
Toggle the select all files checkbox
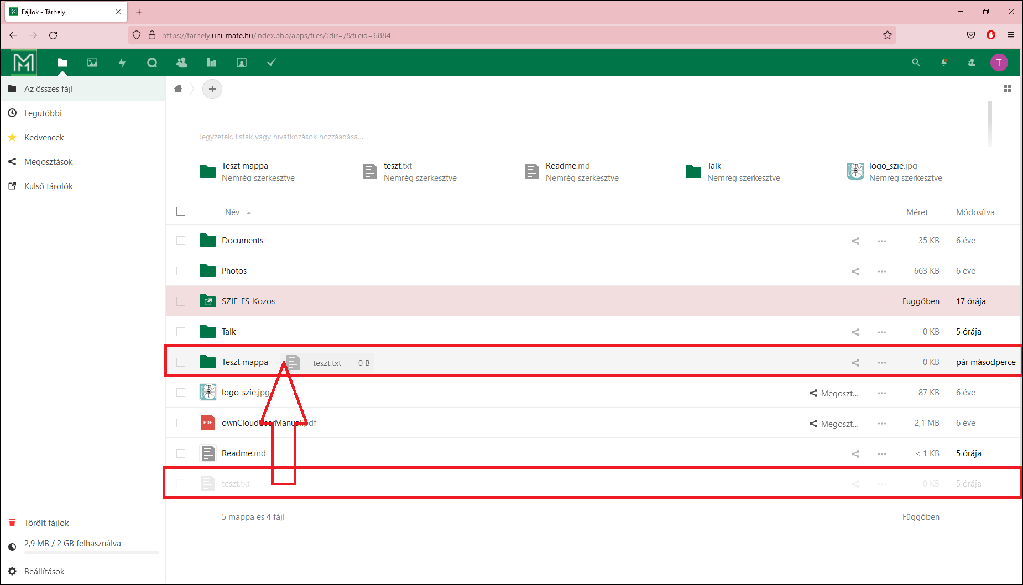tap(181, 211)
